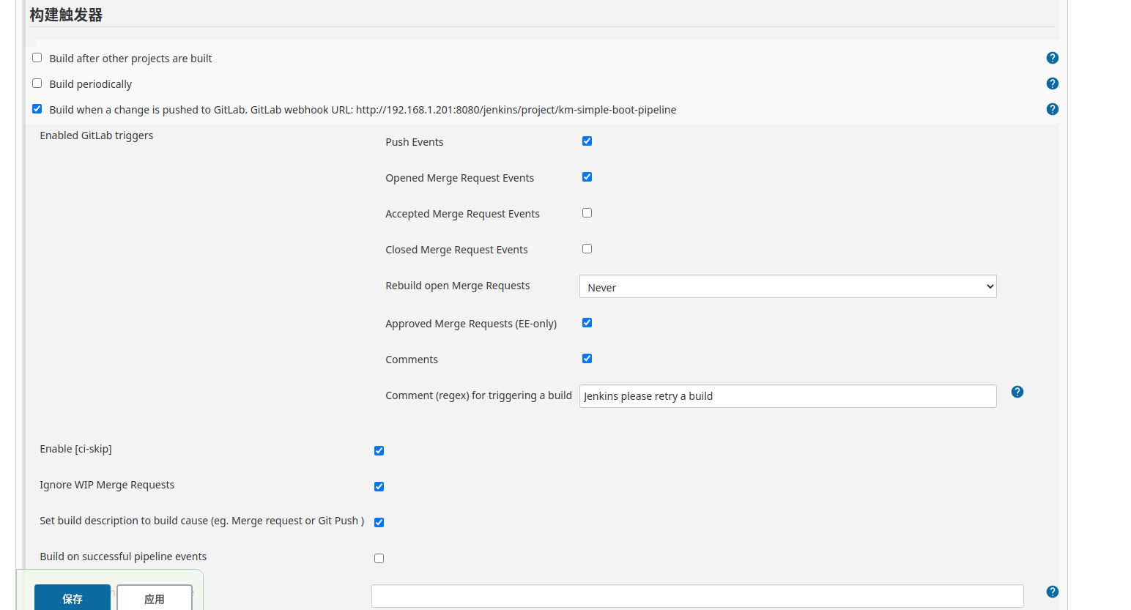Image resolution: width=1131 pixels, height=610 pixels.
Task: Uncheck Build when change pushed to GitLab
Action: pyautogui.click(x=37, y=109)
